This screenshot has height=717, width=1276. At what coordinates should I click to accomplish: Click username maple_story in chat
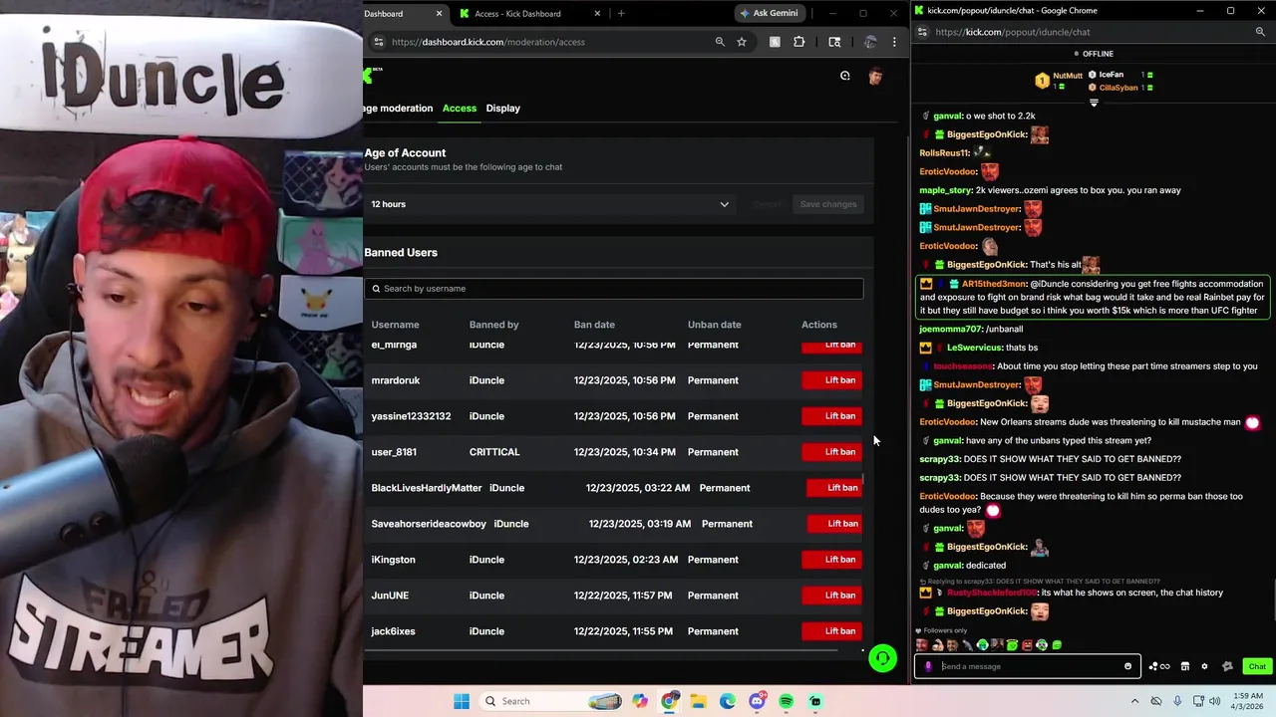tap(945, 190)
